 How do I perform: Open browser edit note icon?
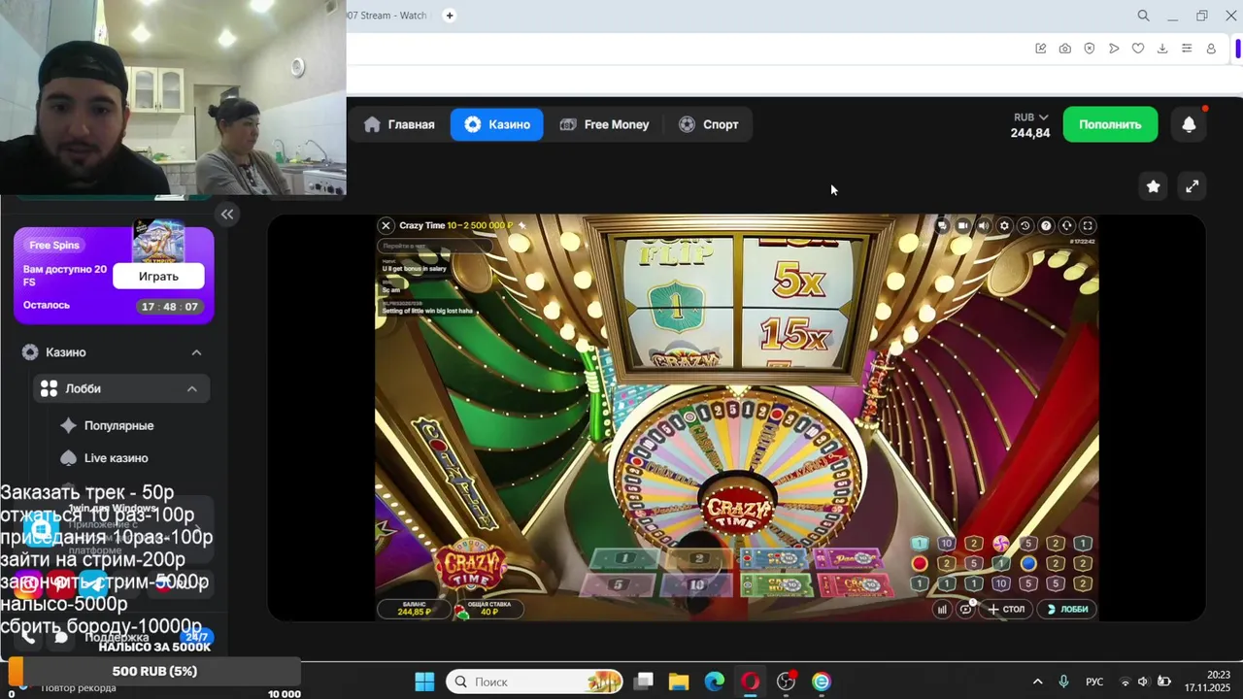click(1041, 49)
